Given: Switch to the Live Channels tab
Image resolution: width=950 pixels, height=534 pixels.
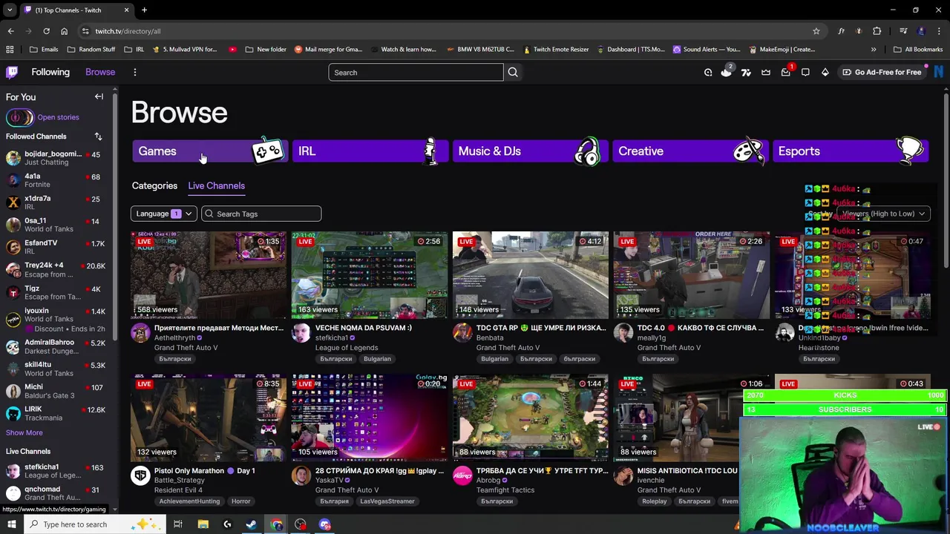Looking at the screenshot, I should click(x=216, y=185).
